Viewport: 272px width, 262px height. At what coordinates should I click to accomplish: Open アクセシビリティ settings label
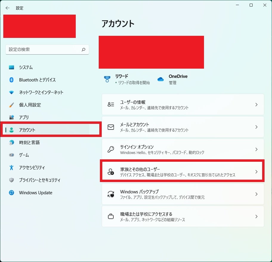tap(32, 167)
